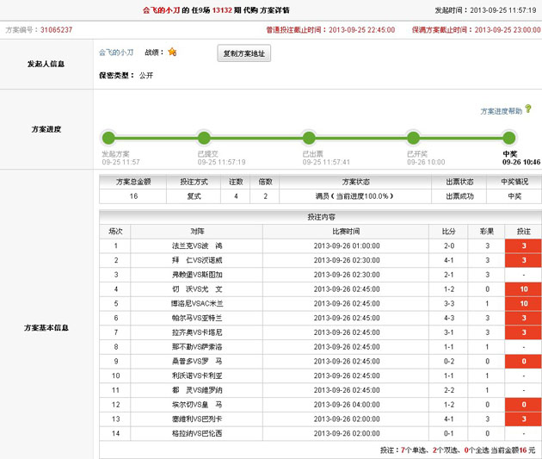542x459 pixels.
Task: Click the red bet cell for 桑普多VS罗马
Action: tap(523, 362)
